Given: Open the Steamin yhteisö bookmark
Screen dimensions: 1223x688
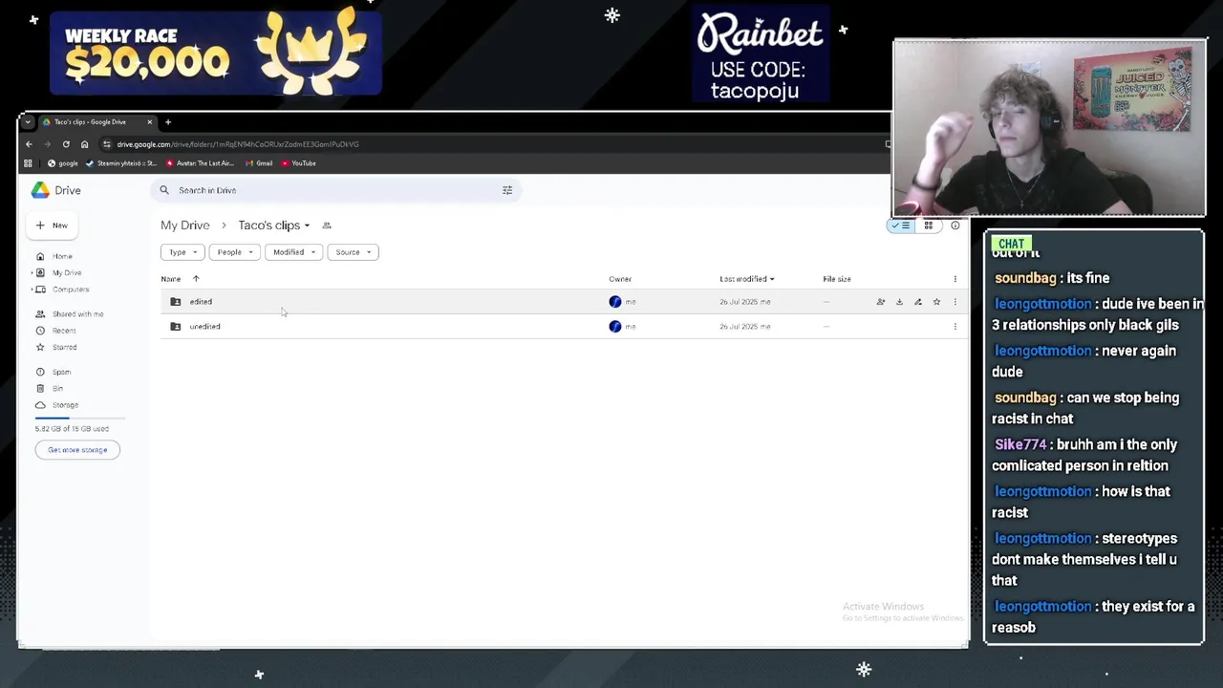Looking at the screenshot, I should (121, 163).
